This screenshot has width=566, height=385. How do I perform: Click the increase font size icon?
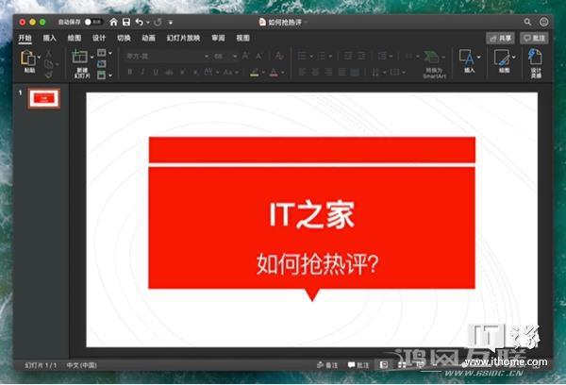[245, 56]
